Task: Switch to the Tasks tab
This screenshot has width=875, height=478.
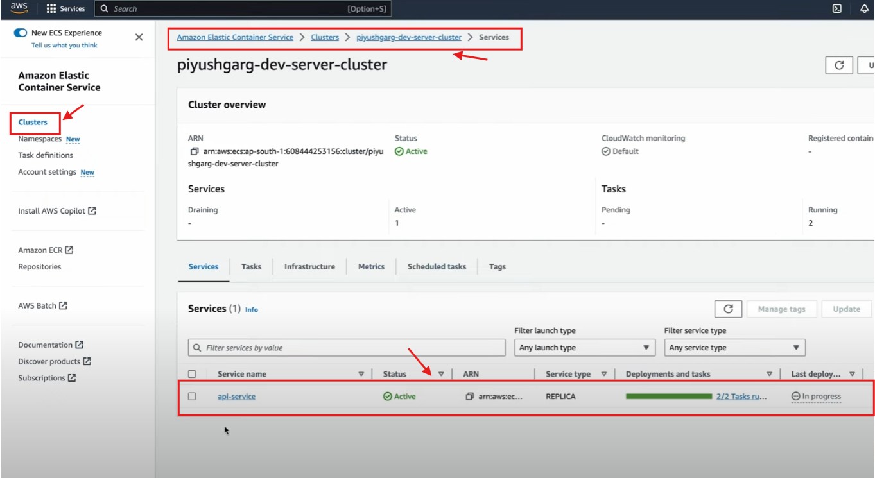Action: (251, 266)
